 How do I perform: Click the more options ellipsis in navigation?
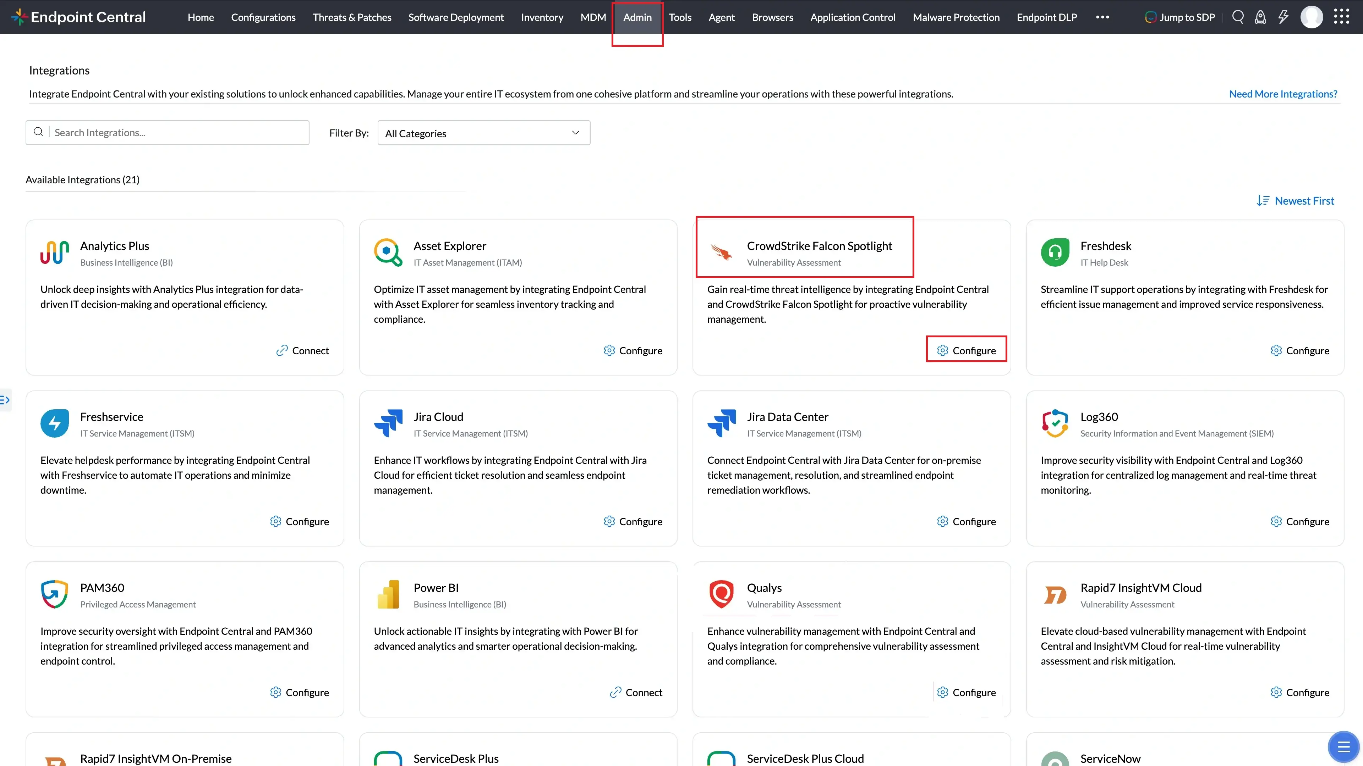pos(1103,17)
